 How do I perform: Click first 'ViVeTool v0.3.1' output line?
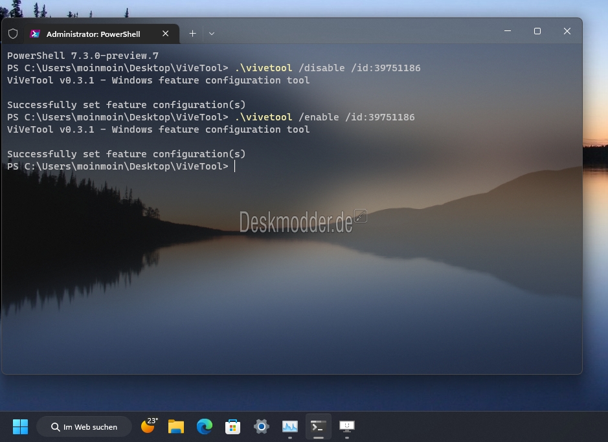158,80
